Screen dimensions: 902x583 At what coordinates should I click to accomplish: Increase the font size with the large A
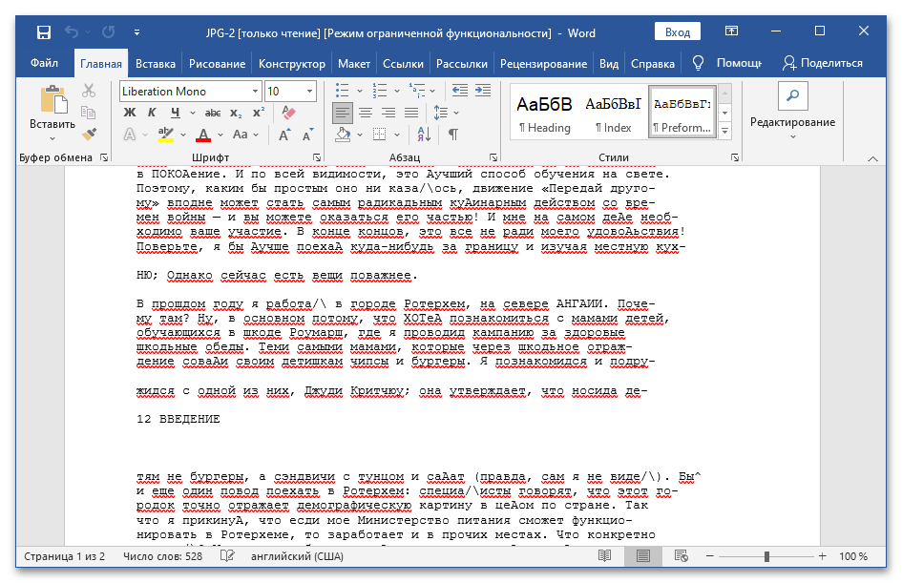click(284, 135)
